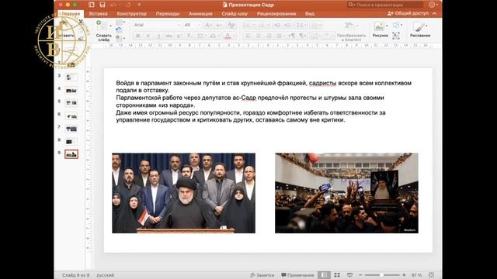The width and height of the screenshot is (497, 279).
Task: Click the Рисование drawing button
Action: (420, 29)
